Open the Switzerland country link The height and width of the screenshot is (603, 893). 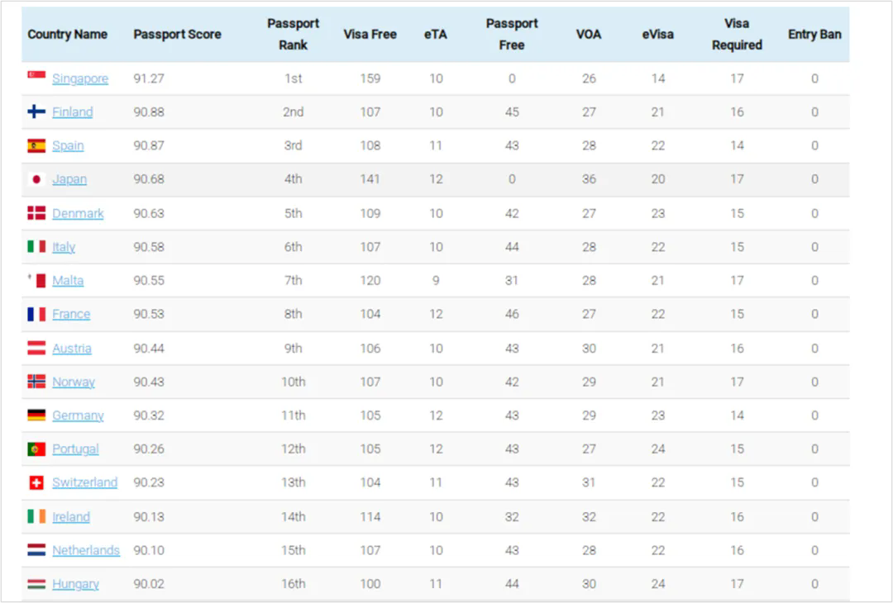(x=85, y=482)
